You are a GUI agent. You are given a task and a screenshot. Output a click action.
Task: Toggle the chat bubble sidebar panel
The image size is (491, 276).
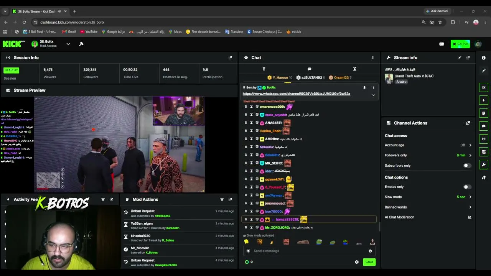[484, 126]
